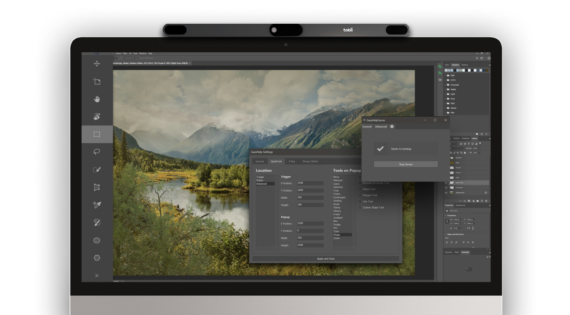Select the Perspective Crop tool icon
Image resolution: width=570 pixels, height=315 pixels.
[x=97, y=187]
